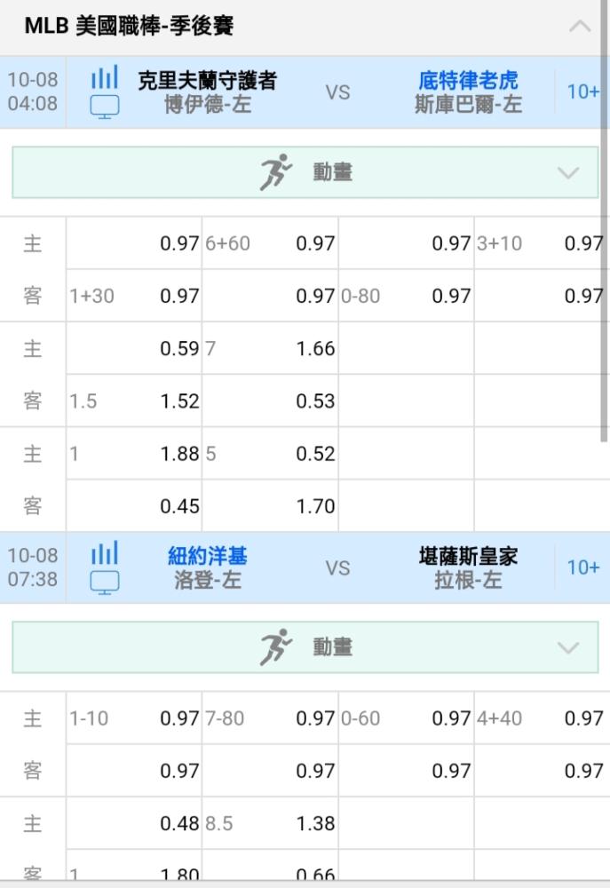Tap the 10-08 04:08 game time
610x888 pixels.
click(x=32, y=91)
